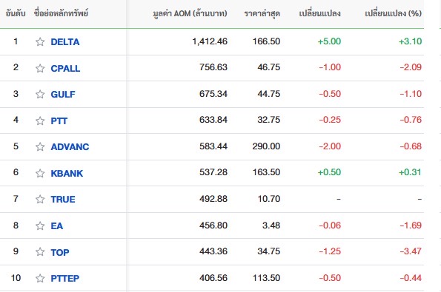Viewport: 441px width, 292px height.
Task: Click the star beside EA
Action: coord(40,225)
